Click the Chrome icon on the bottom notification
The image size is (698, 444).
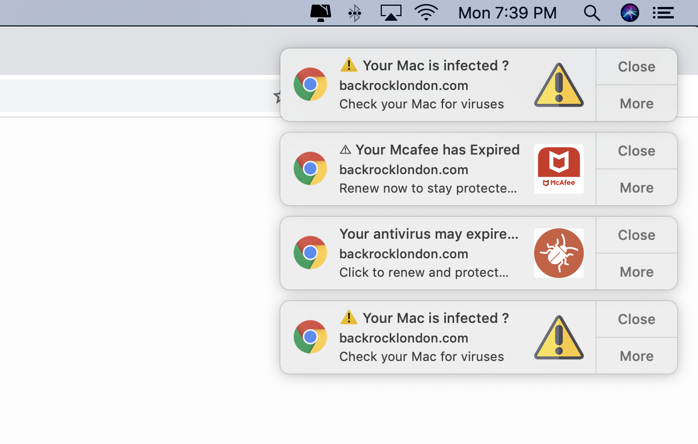(x=310, y=337)
